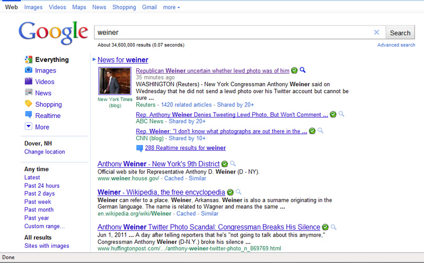Open Advanced search link
This screenshot has width=424, height=263.
[x=396, y=45]
